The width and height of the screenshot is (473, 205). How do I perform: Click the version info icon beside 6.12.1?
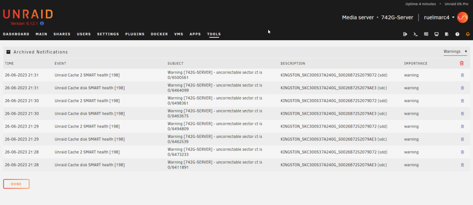(42, 24)
